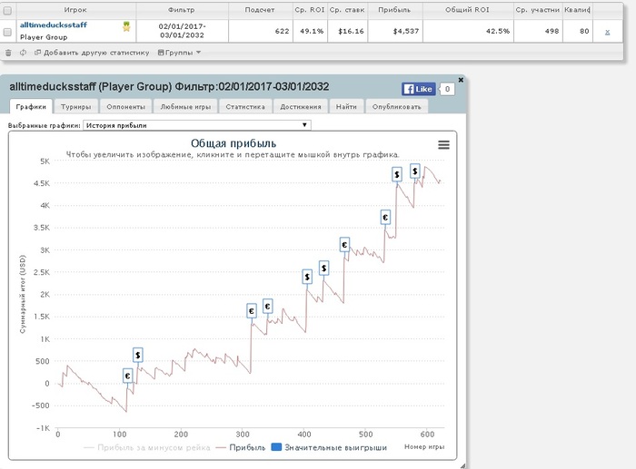
Task: Sort by the 'Общий ROI' column header
Action: coord(467,10)
